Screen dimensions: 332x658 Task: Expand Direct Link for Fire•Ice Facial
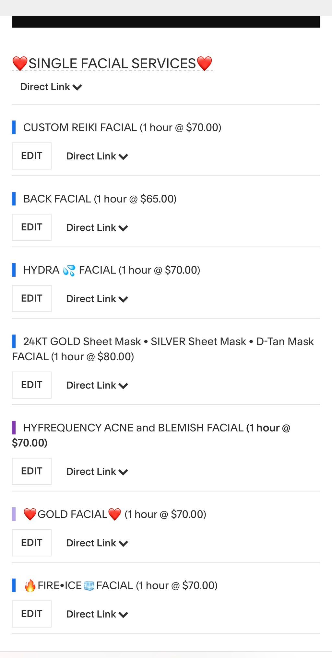97,614
